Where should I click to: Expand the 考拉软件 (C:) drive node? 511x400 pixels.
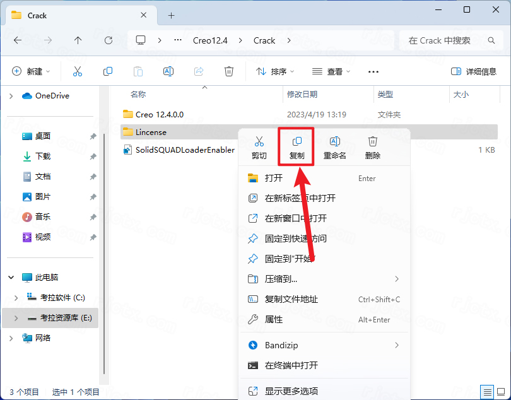coord(16,298)
